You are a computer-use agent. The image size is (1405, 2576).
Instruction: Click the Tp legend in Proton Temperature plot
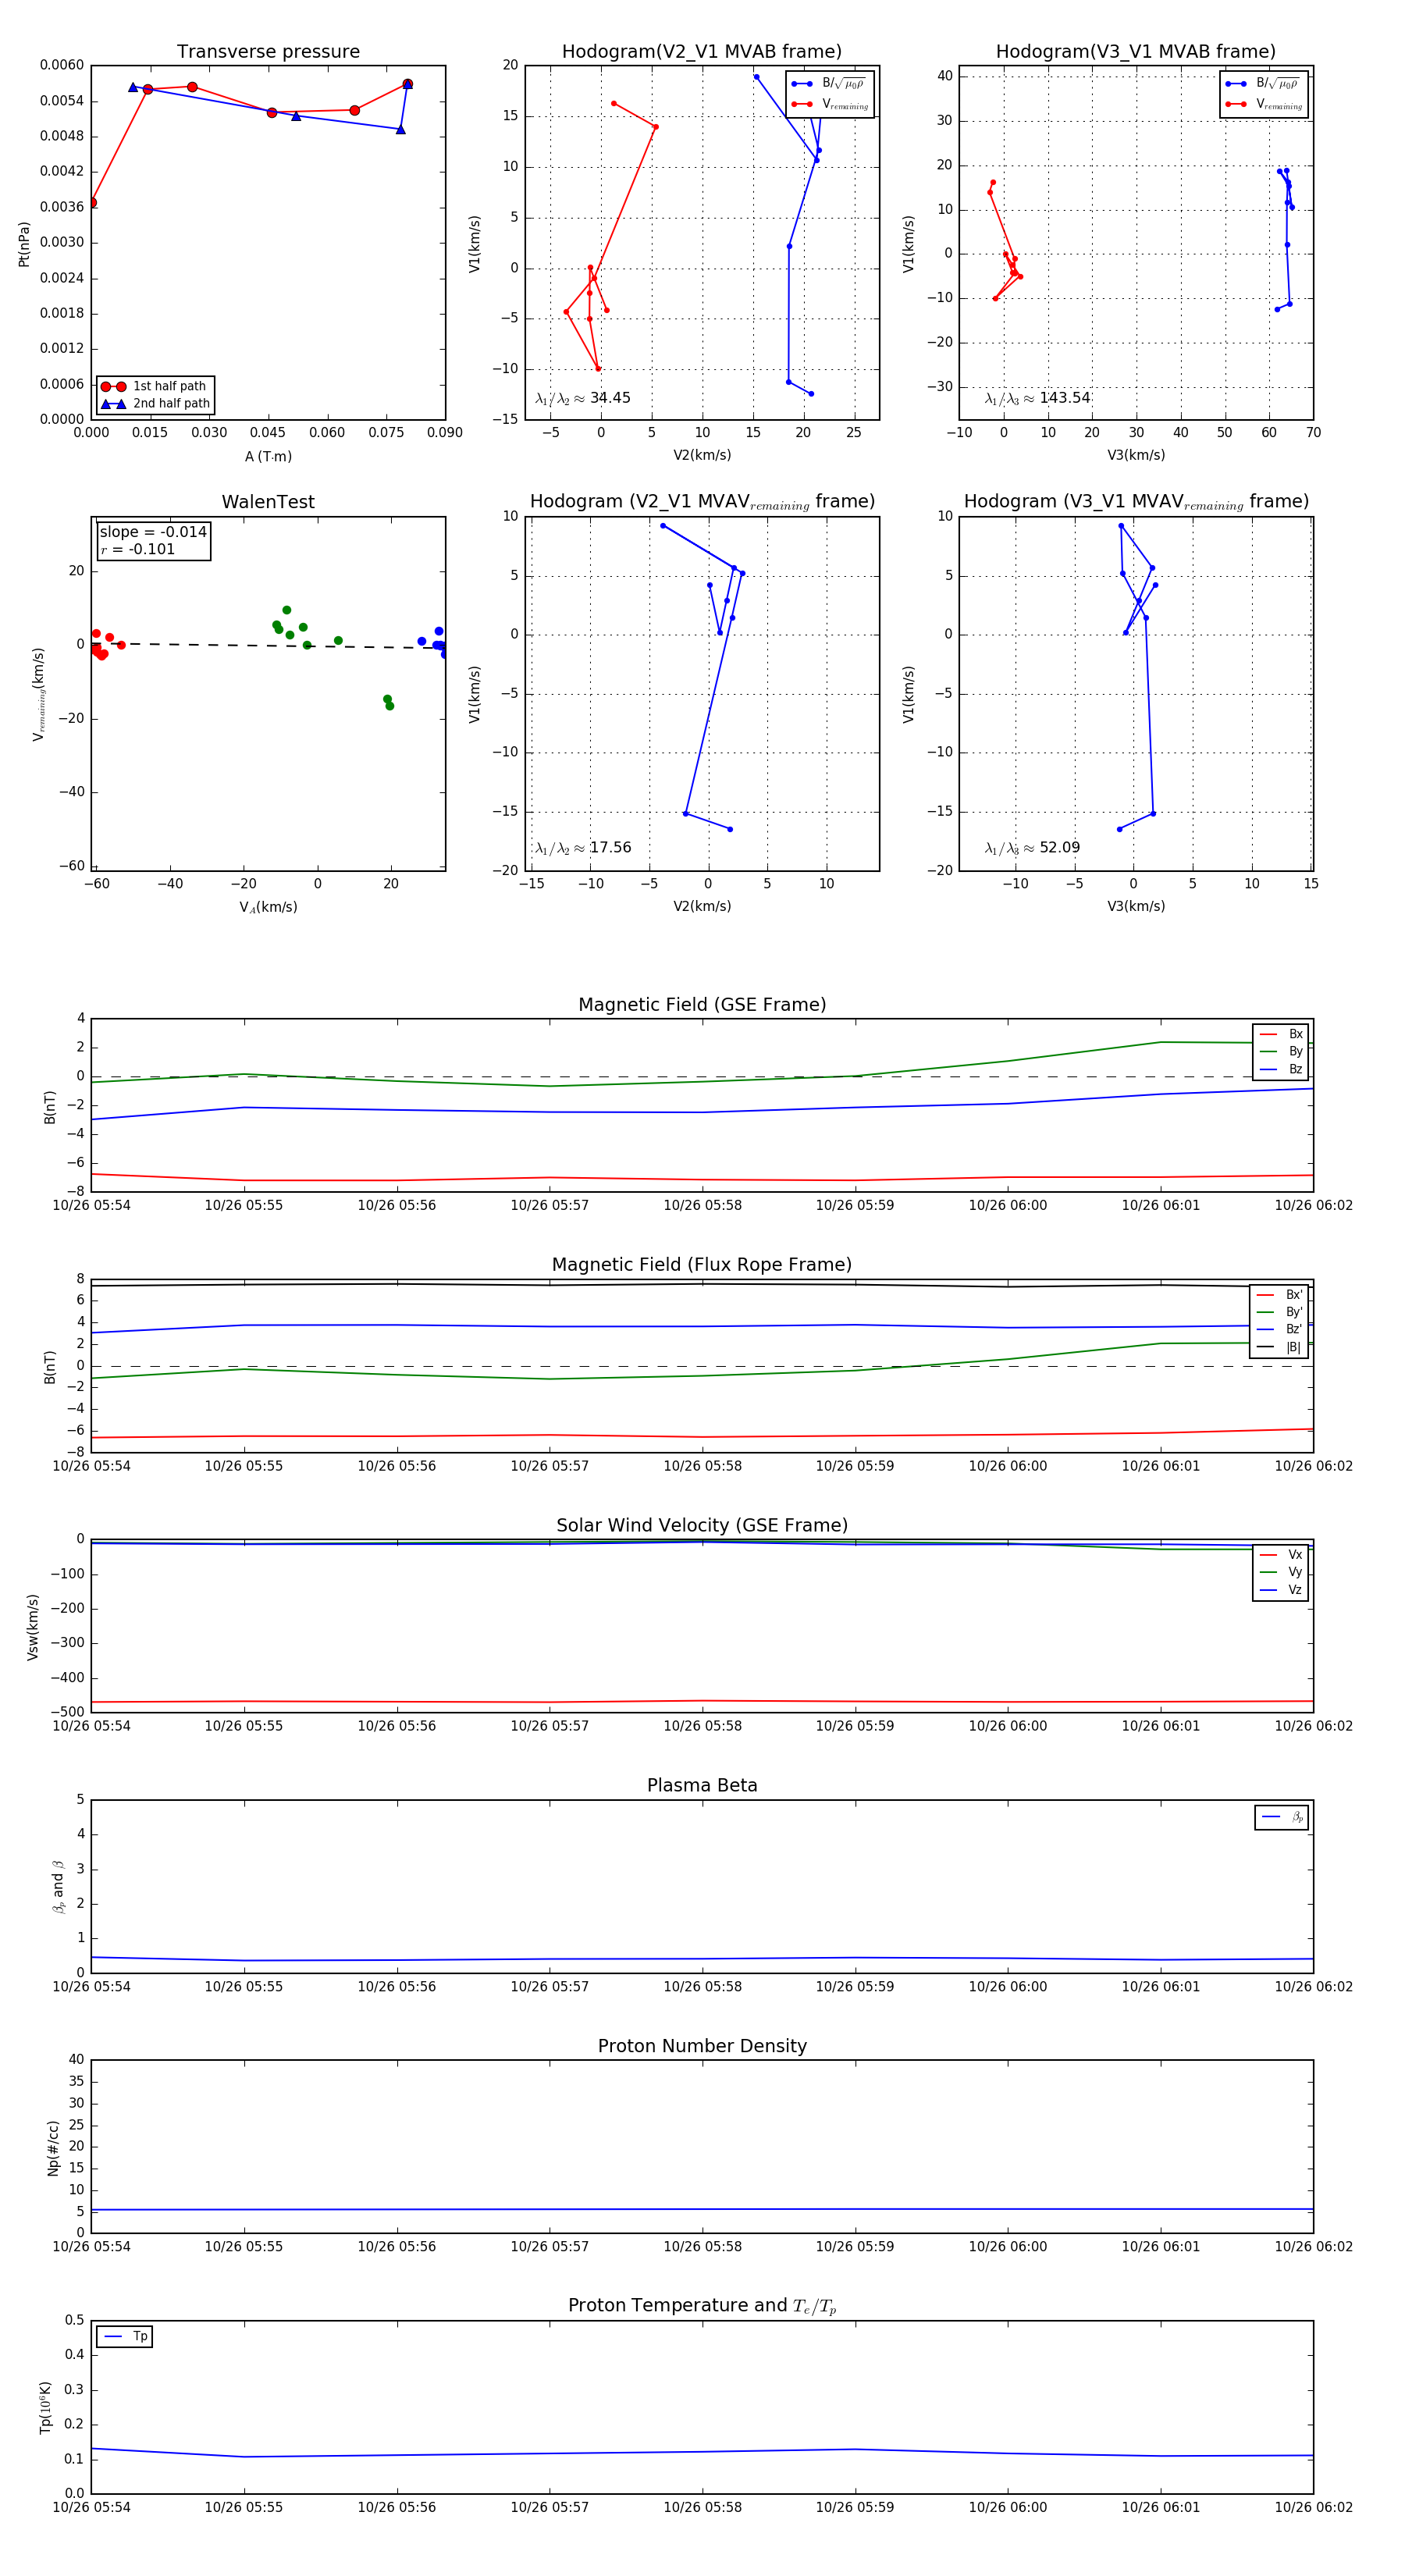tap(125, 2336)
